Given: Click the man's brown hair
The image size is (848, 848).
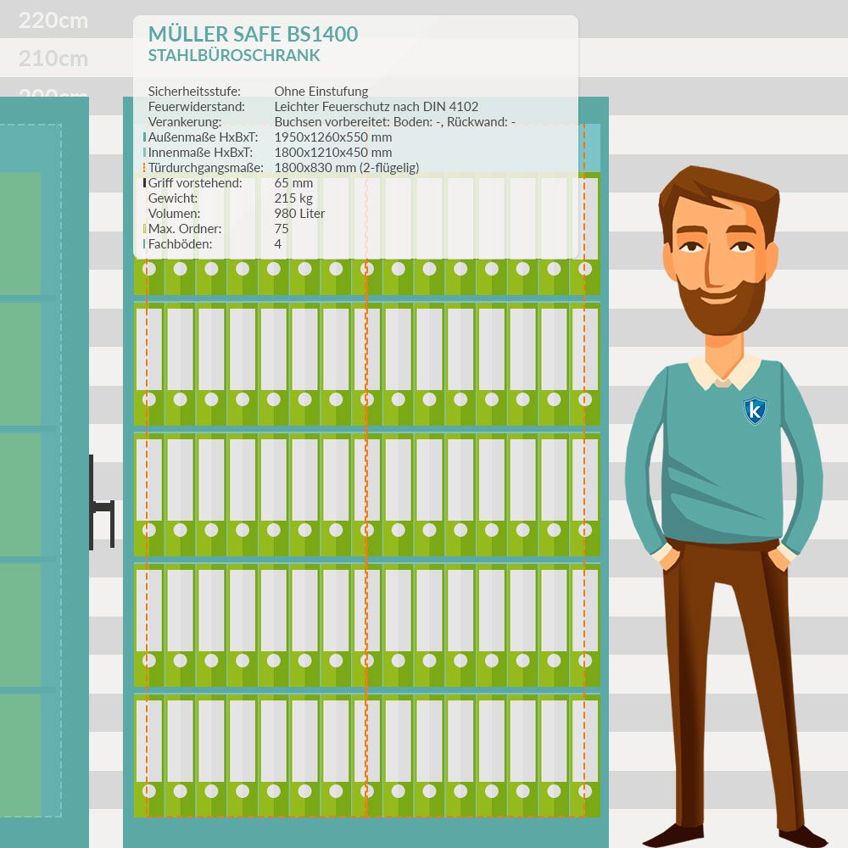Looking at the screenshot, I should (x=717, y=191).
